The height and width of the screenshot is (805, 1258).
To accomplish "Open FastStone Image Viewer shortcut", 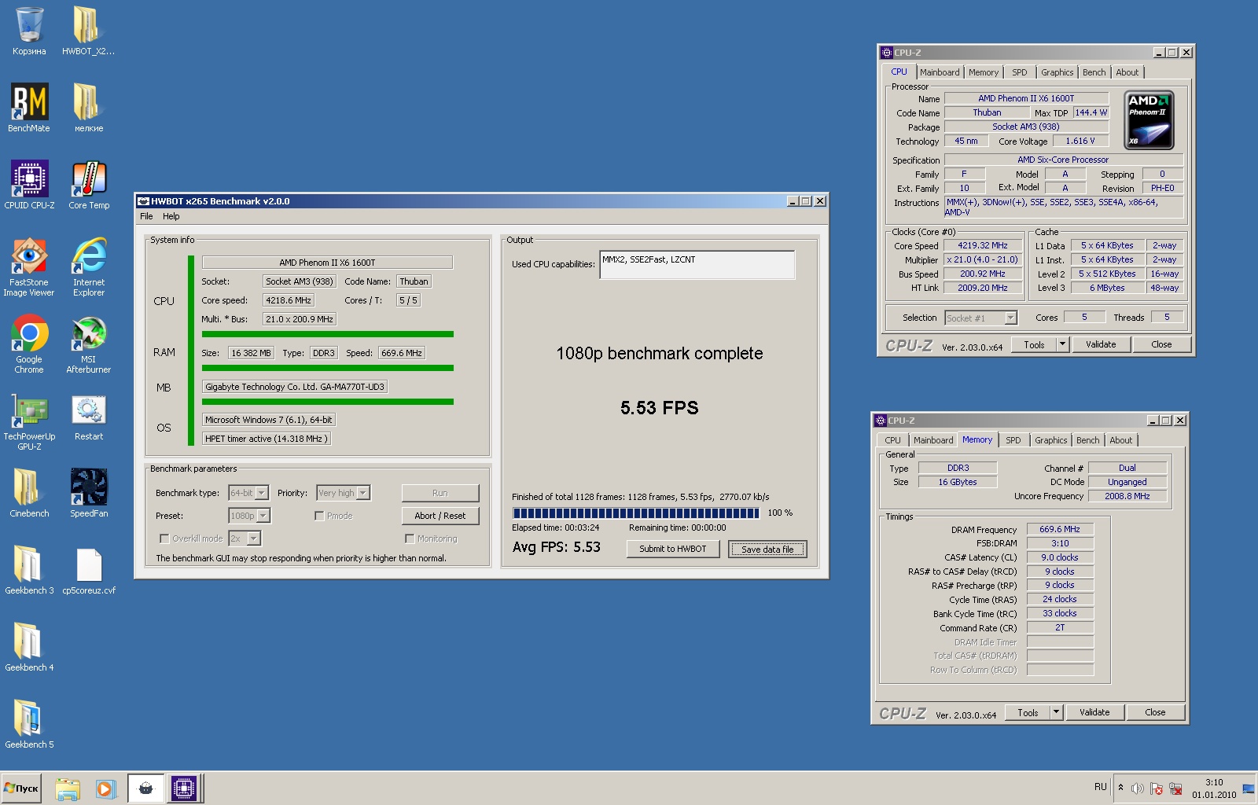I will 29,267.
